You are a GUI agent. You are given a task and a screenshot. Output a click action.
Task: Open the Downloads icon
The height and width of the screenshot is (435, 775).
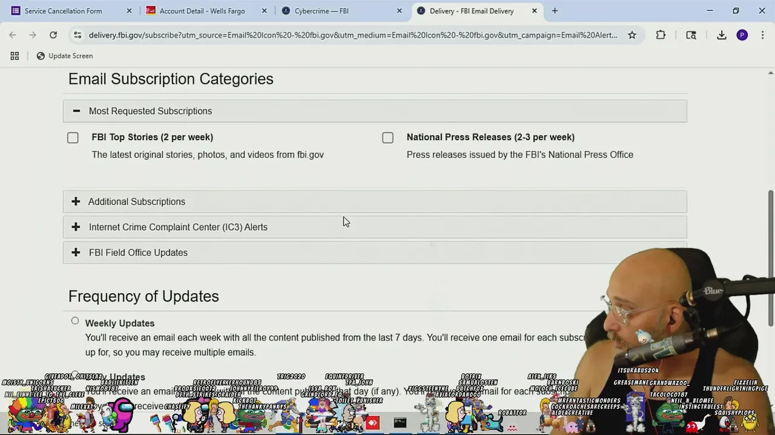coord(722,35)
